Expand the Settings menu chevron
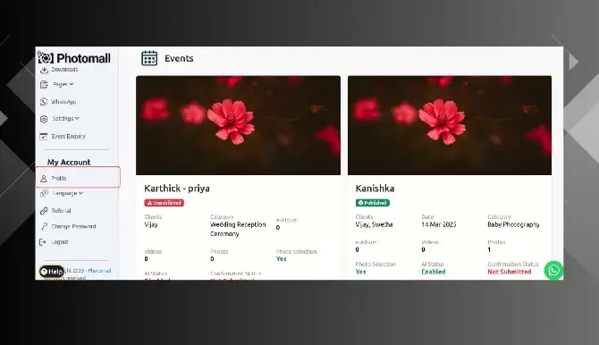 pos(77,119)
